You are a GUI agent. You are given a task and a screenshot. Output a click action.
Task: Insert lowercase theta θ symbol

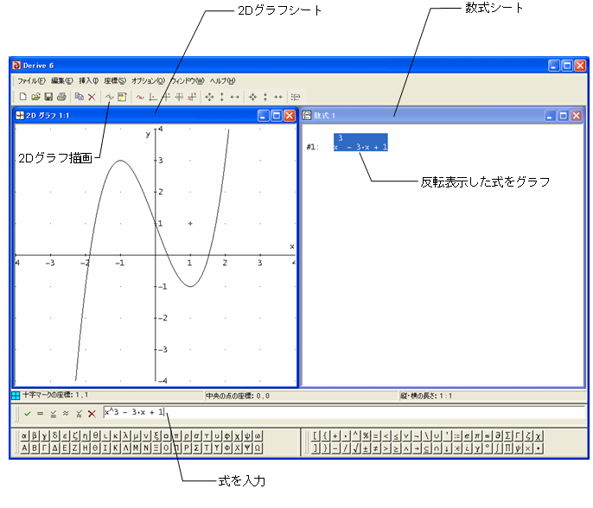pos(95,435)
